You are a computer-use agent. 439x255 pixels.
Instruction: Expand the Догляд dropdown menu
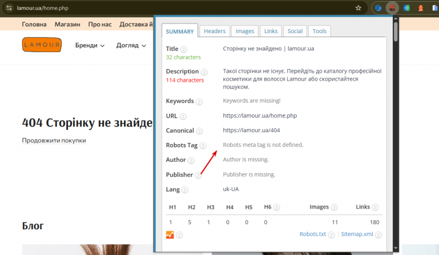click(x=131, y=45)
